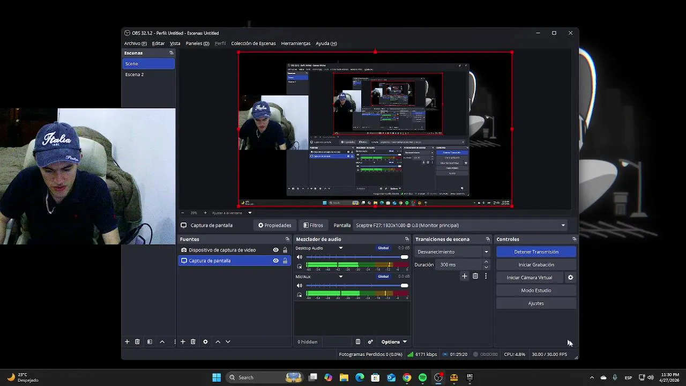Open the Herramientas menu

(x=296, y=43)
